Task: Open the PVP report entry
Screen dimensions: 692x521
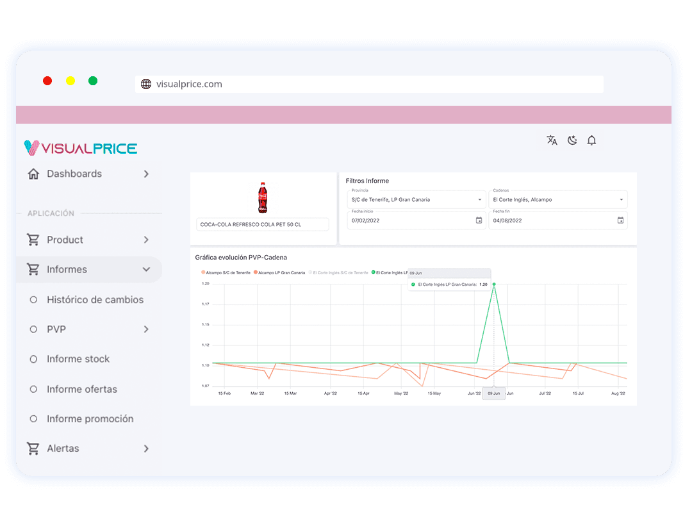Action: click(56, 329)
